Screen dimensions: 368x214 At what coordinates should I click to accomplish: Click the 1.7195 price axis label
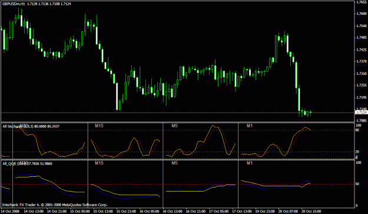[x=362, y=97]
